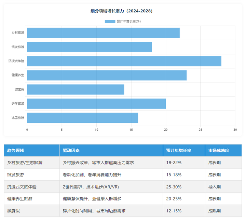
Task: Select the 18-22% growth rate cell
Action: 184,162
